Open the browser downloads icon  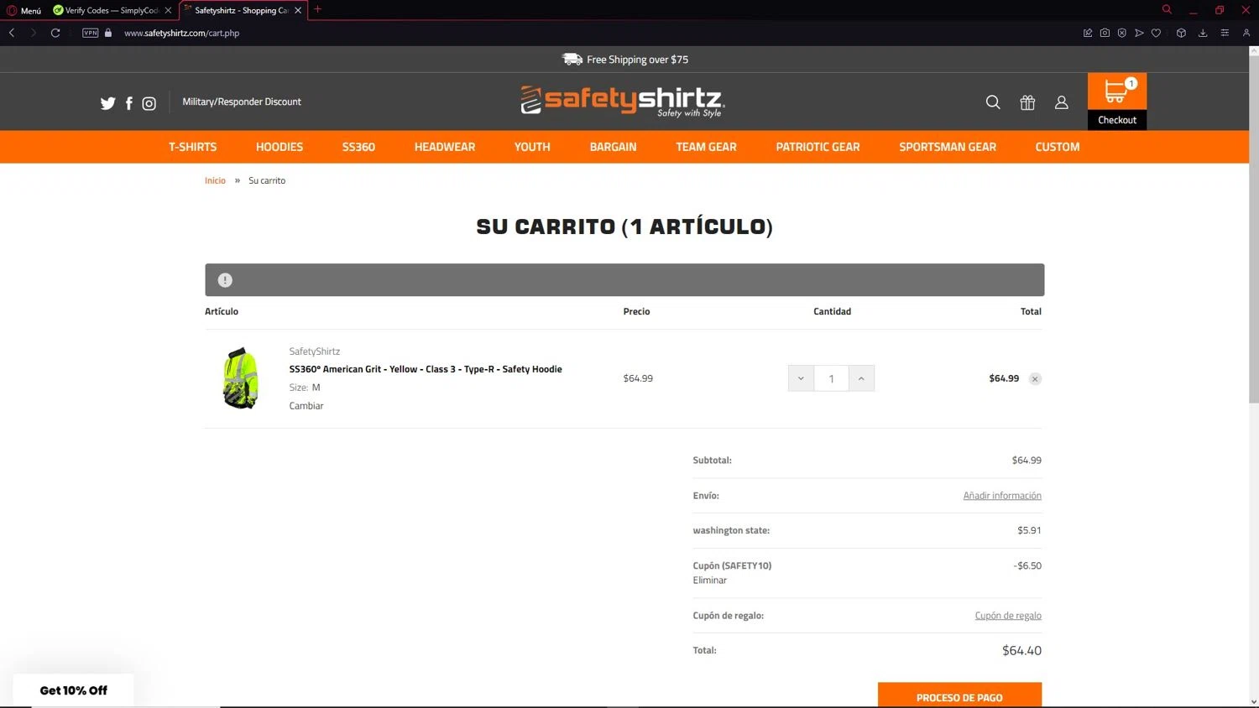[x=1203, y=33]
